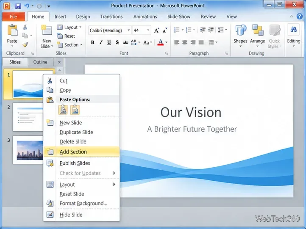
Task: Click Picture paste option icon
Action: point(75,110)
